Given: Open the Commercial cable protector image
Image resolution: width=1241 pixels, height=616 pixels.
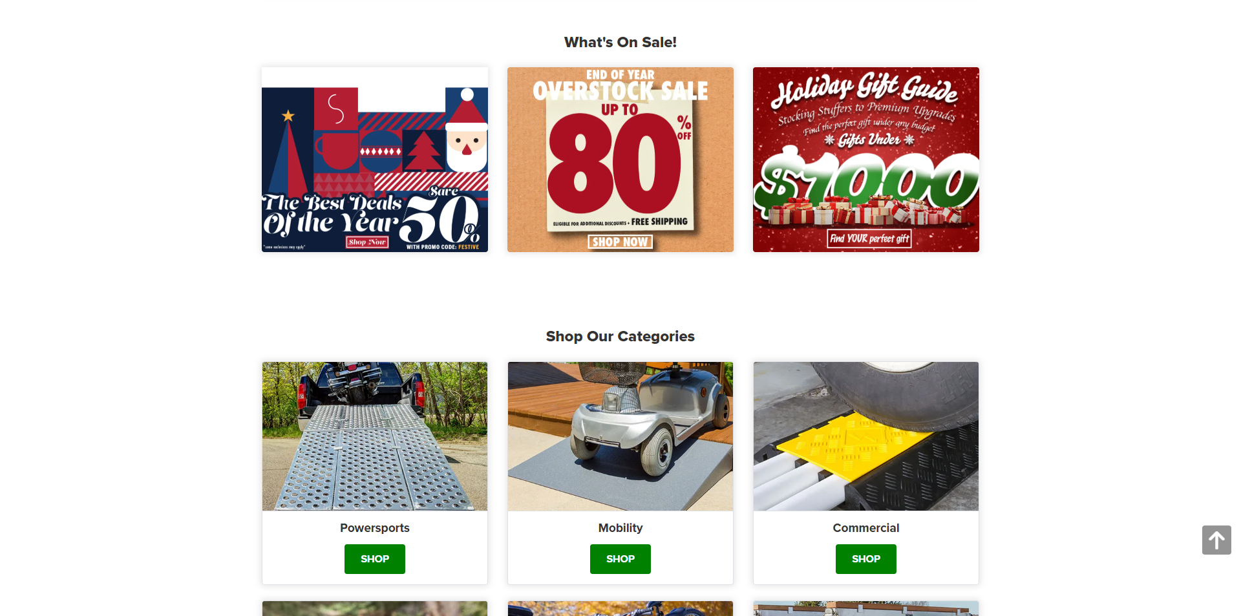Looking at the screenshot, I should [x=866, y=436].
